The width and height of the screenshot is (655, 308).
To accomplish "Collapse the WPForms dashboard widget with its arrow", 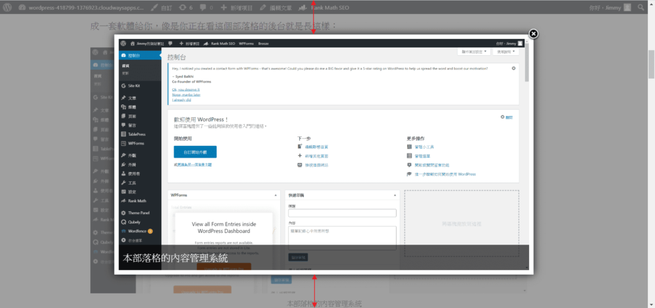I will click(x=275, y=195).
